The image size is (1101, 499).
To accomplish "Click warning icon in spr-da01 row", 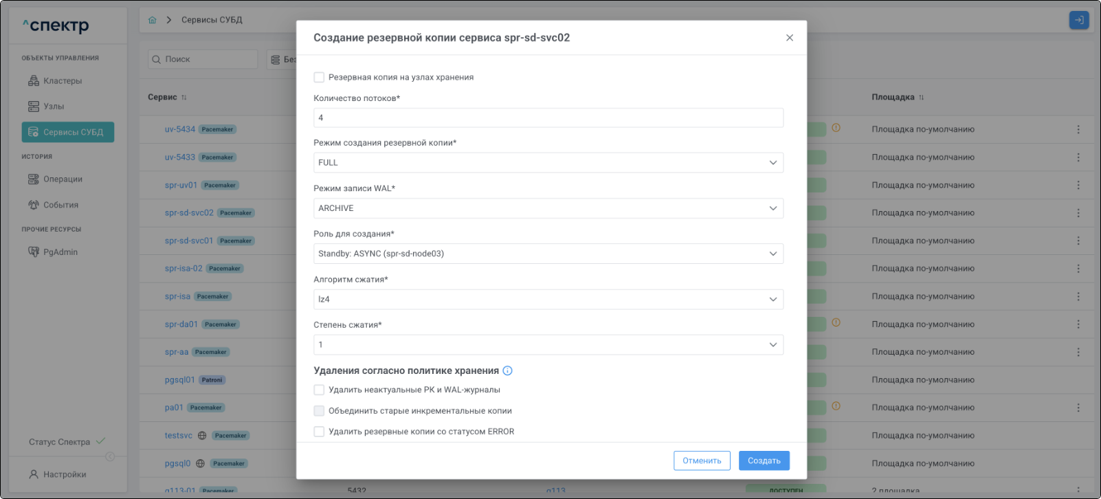I will tap(836, 322).
